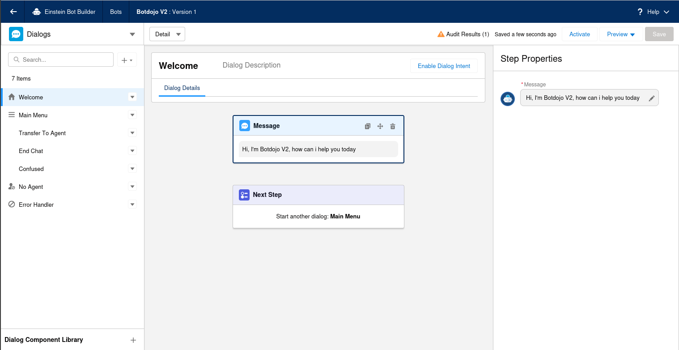Open the Preview dropdown button
The width and height of the screenshot is (679, 350).
tap(621, 34)
